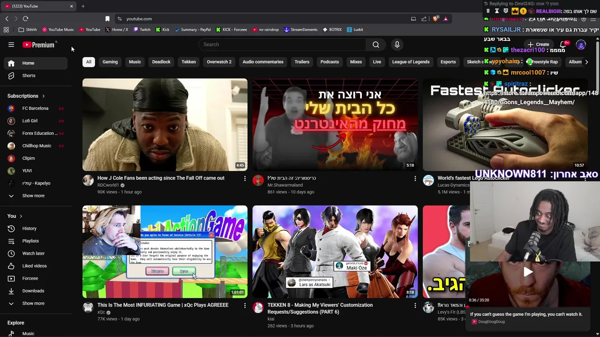Select the Gaming filter chip
Screen dimensions: 600x337
[110, 62]
